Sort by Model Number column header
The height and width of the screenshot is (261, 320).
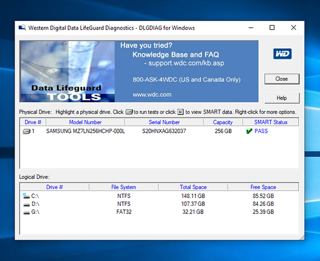[86, 122]
